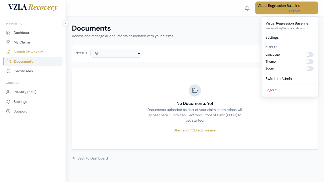The image size is (324, 182).
Task: Open Settings in the sidebar
Action: coord(33,102)
